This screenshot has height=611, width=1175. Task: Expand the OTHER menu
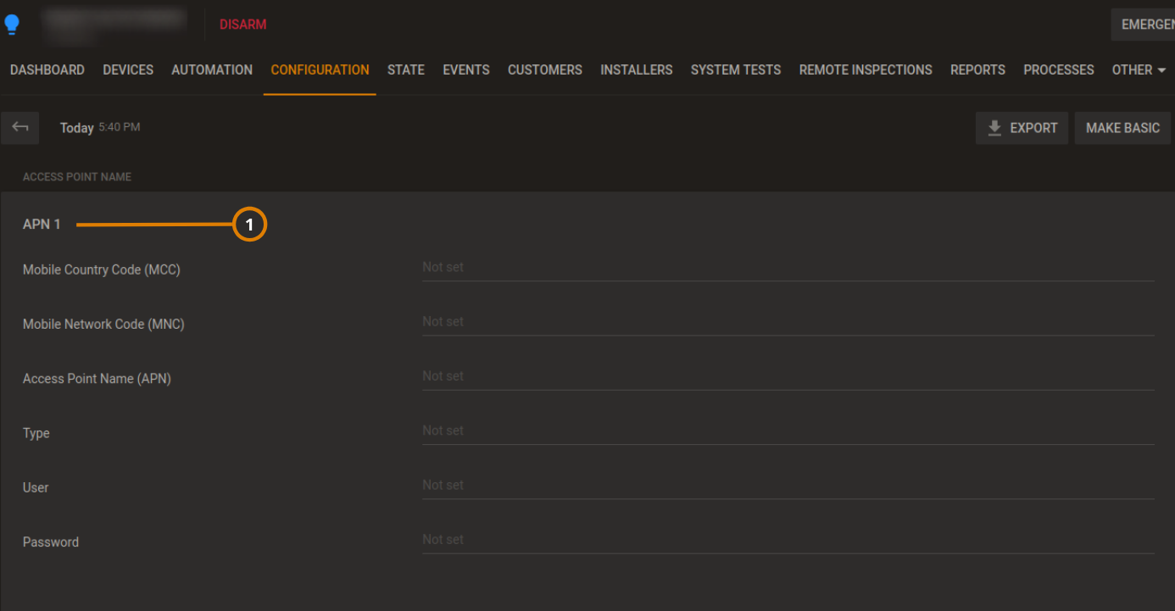coord(1139,69)
